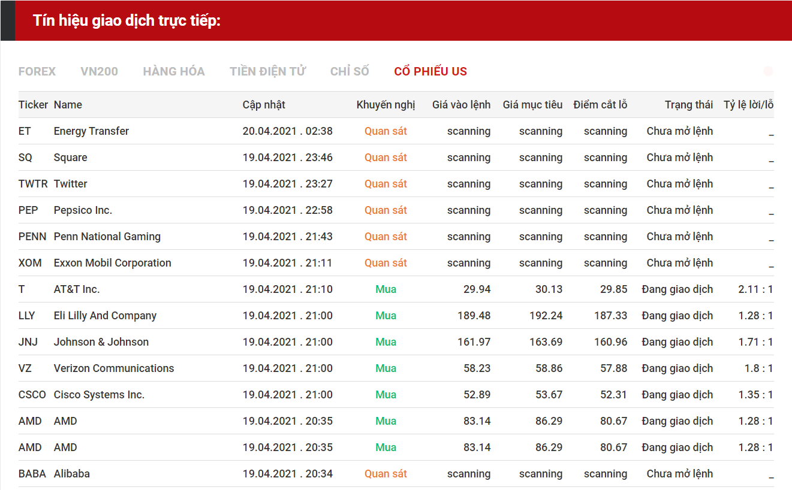Viewport: 792px width, 490px height.
Task: Select the Twitter name cell
Action: click(x=70, y=184)
